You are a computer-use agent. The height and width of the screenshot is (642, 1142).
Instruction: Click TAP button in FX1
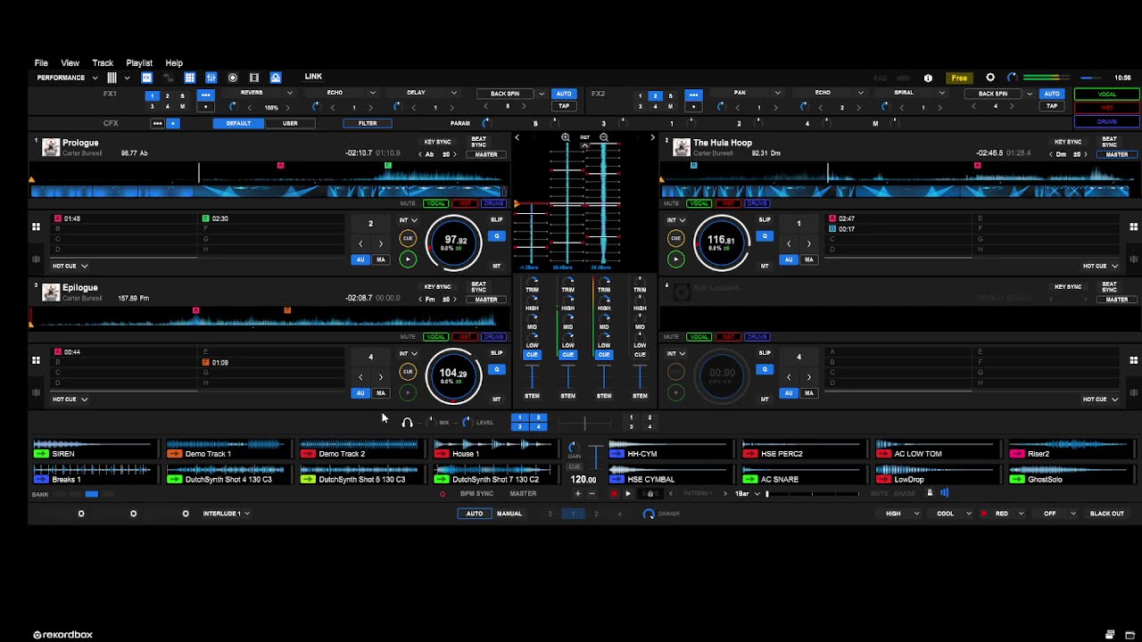click(564, 106)
